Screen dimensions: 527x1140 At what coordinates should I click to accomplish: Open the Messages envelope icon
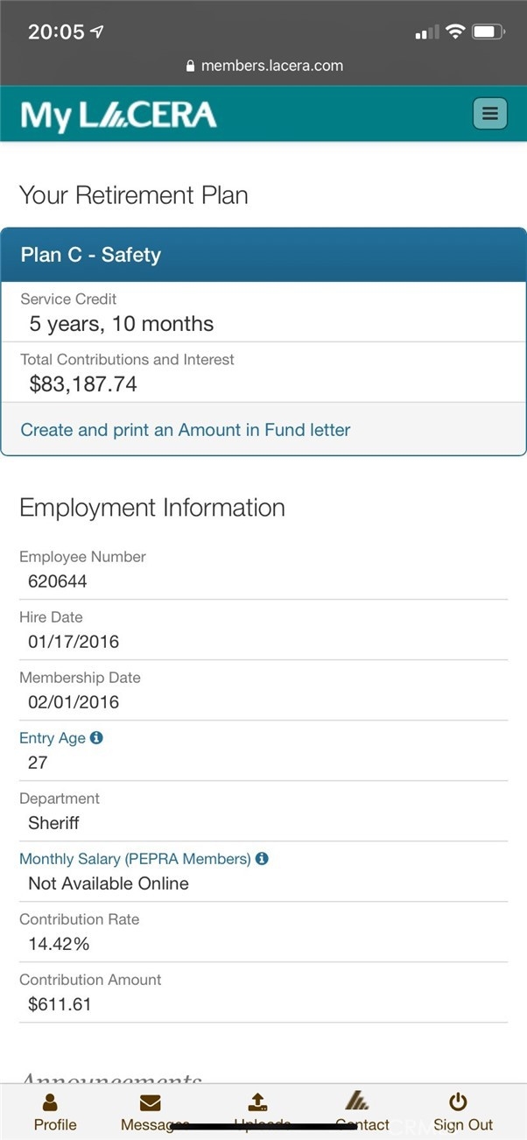click(x=151, y=1102)
